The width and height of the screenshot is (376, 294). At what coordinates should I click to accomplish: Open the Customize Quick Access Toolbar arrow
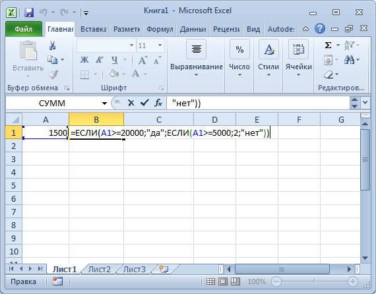click(86, 13)
